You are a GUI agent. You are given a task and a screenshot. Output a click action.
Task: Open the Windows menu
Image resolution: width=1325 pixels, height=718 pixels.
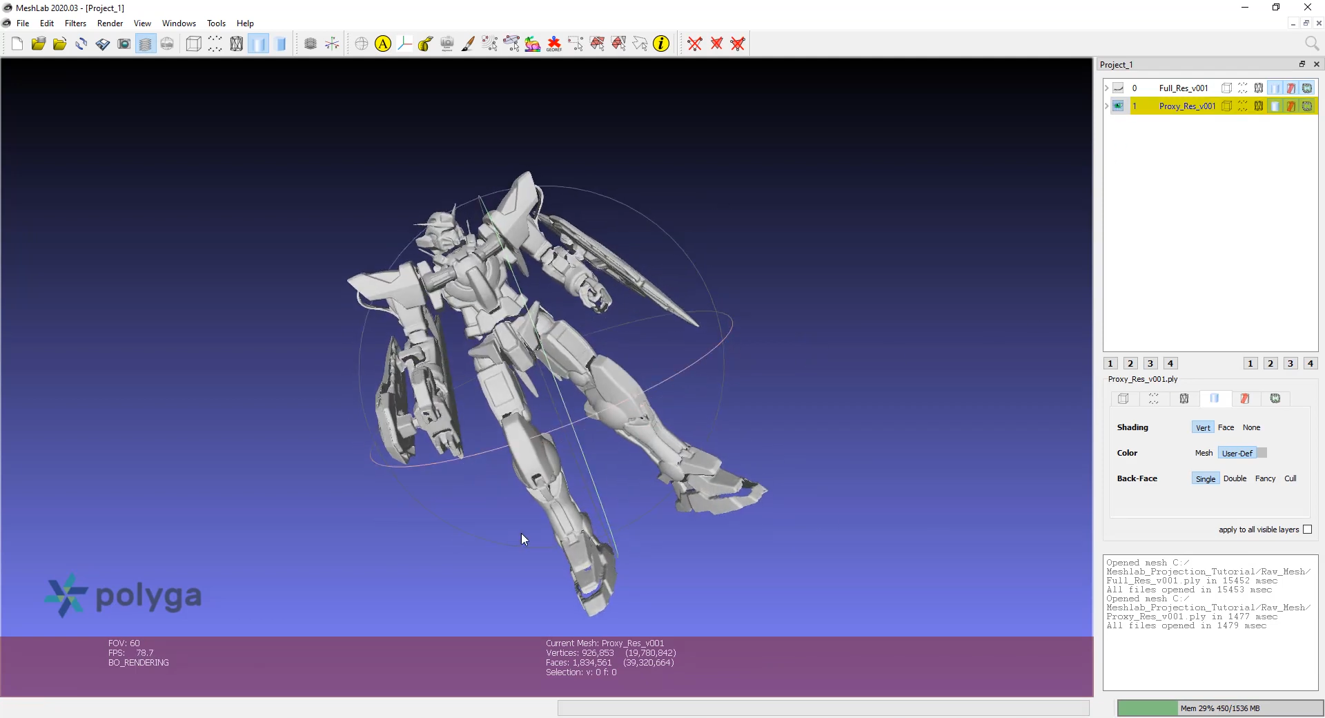click(179, 23)
